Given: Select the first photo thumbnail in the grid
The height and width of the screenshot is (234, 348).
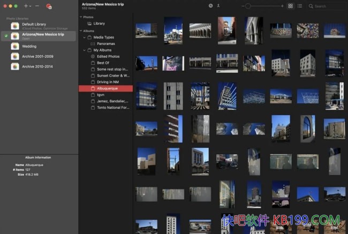Looking at the screenshot, I should [147, 30].
